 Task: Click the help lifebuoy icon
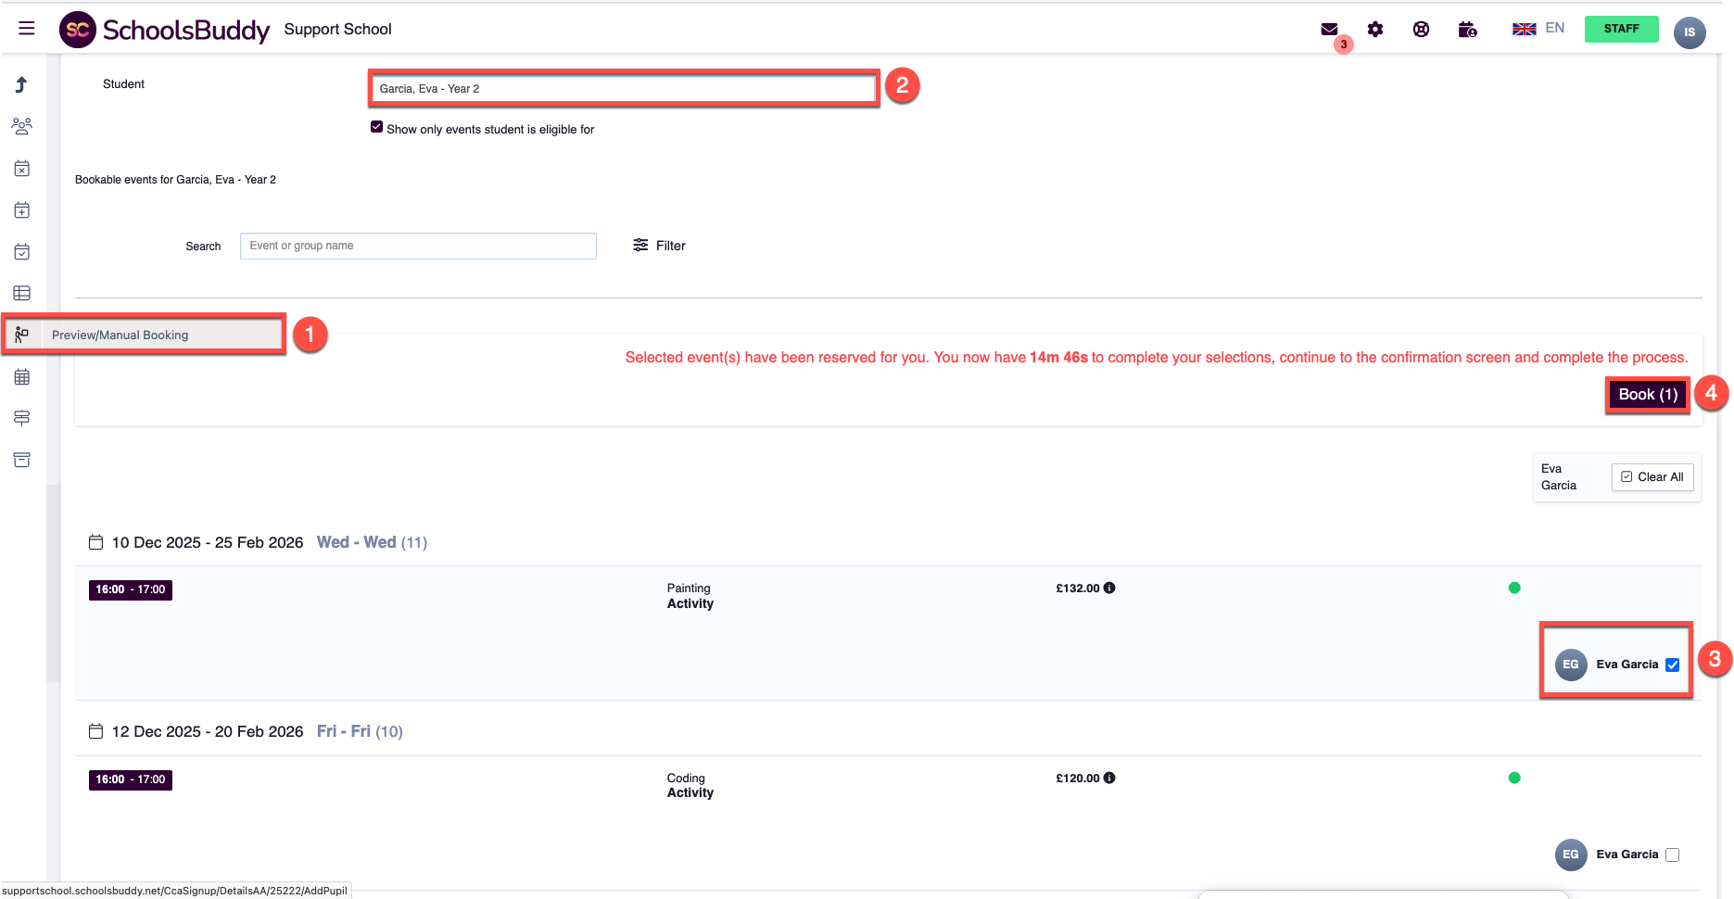tap(1421, 30)
